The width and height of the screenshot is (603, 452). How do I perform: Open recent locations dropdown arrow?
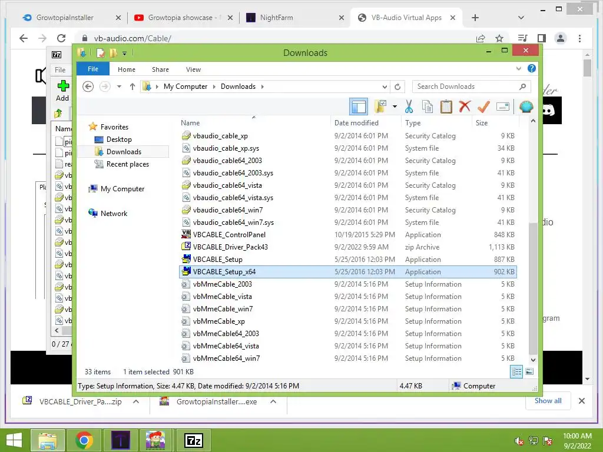(119, 87)
